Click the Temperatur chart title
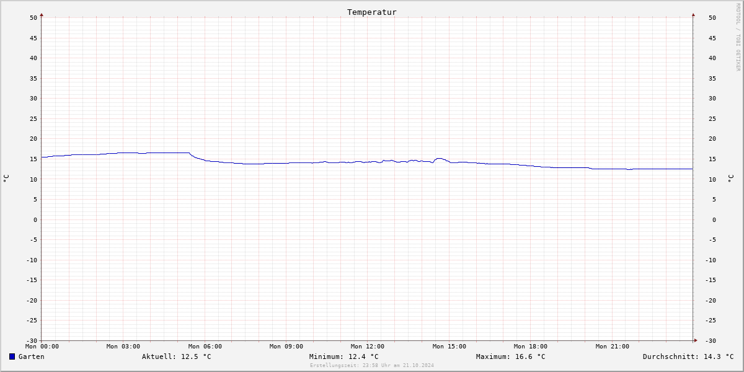This screenshot has width=744, height=372. [x=372, y=12]
